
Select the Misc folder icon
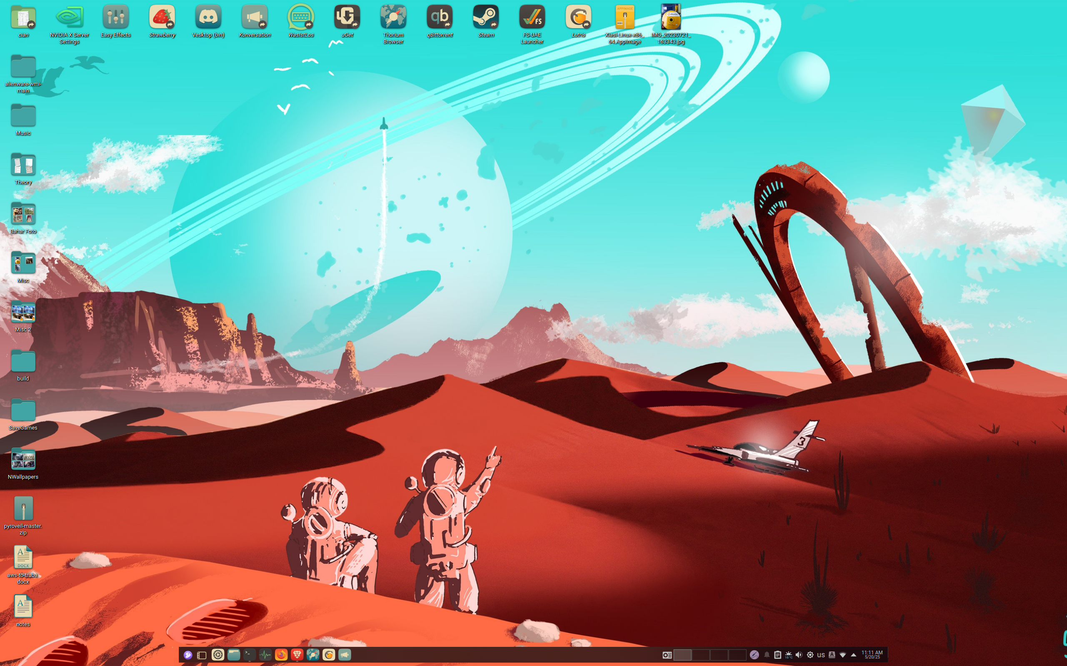(x=23, y=267)
